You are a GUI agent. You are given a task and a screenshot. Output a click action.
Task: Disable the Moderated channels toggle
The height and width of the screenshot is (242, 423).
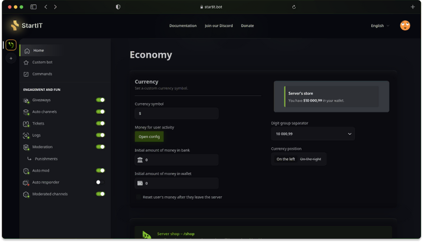101,194
